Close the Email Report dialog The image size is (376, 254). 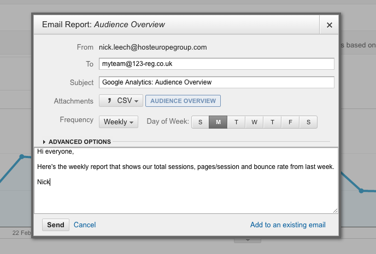click(329, 25)
